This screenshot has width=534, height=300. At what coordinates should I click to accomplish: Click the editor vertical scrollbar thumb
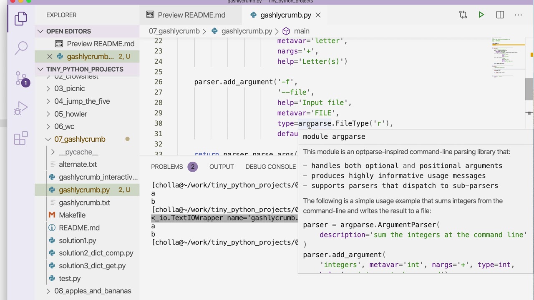529,89
